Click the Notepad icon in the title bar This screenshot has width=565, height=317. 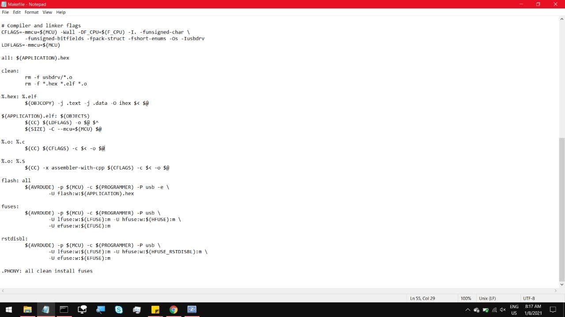coord(4,4)
